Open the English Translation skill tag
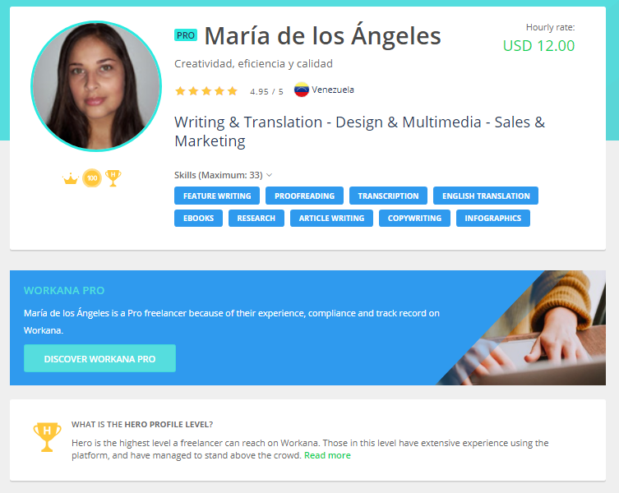Screen dimensions: 619x493 tap(486, 196)
